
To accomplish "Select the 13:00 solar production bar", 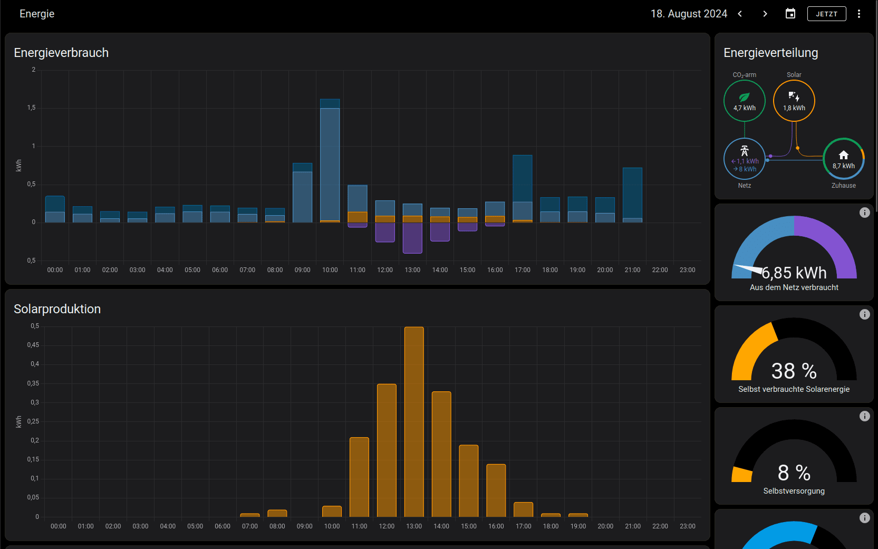I will 414,422.
